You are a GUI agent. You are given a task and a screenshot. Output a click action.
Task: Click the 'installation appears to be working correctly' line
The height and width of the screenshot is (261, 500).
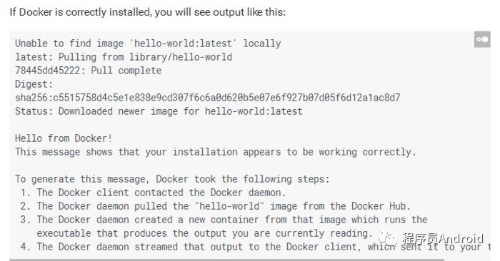coord(216,152)
